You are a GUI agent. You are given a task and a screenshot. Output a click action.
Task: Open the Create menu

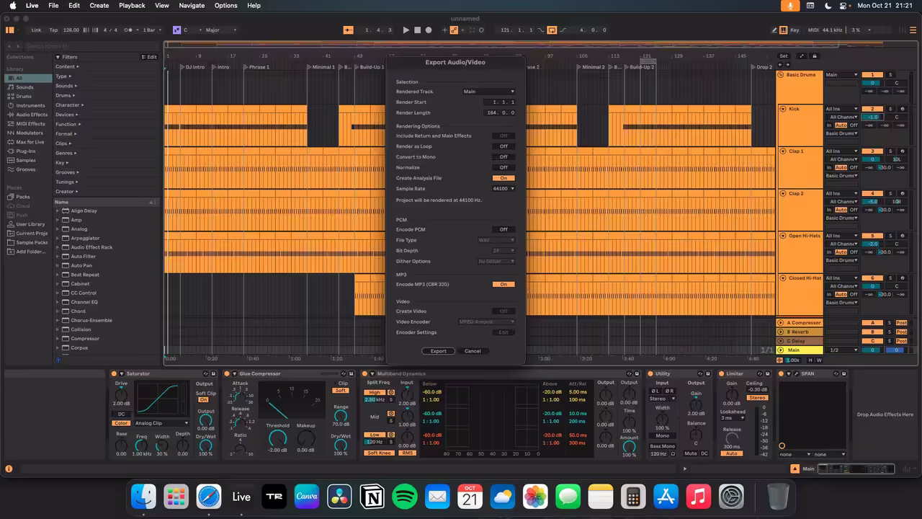coord(99,5)
